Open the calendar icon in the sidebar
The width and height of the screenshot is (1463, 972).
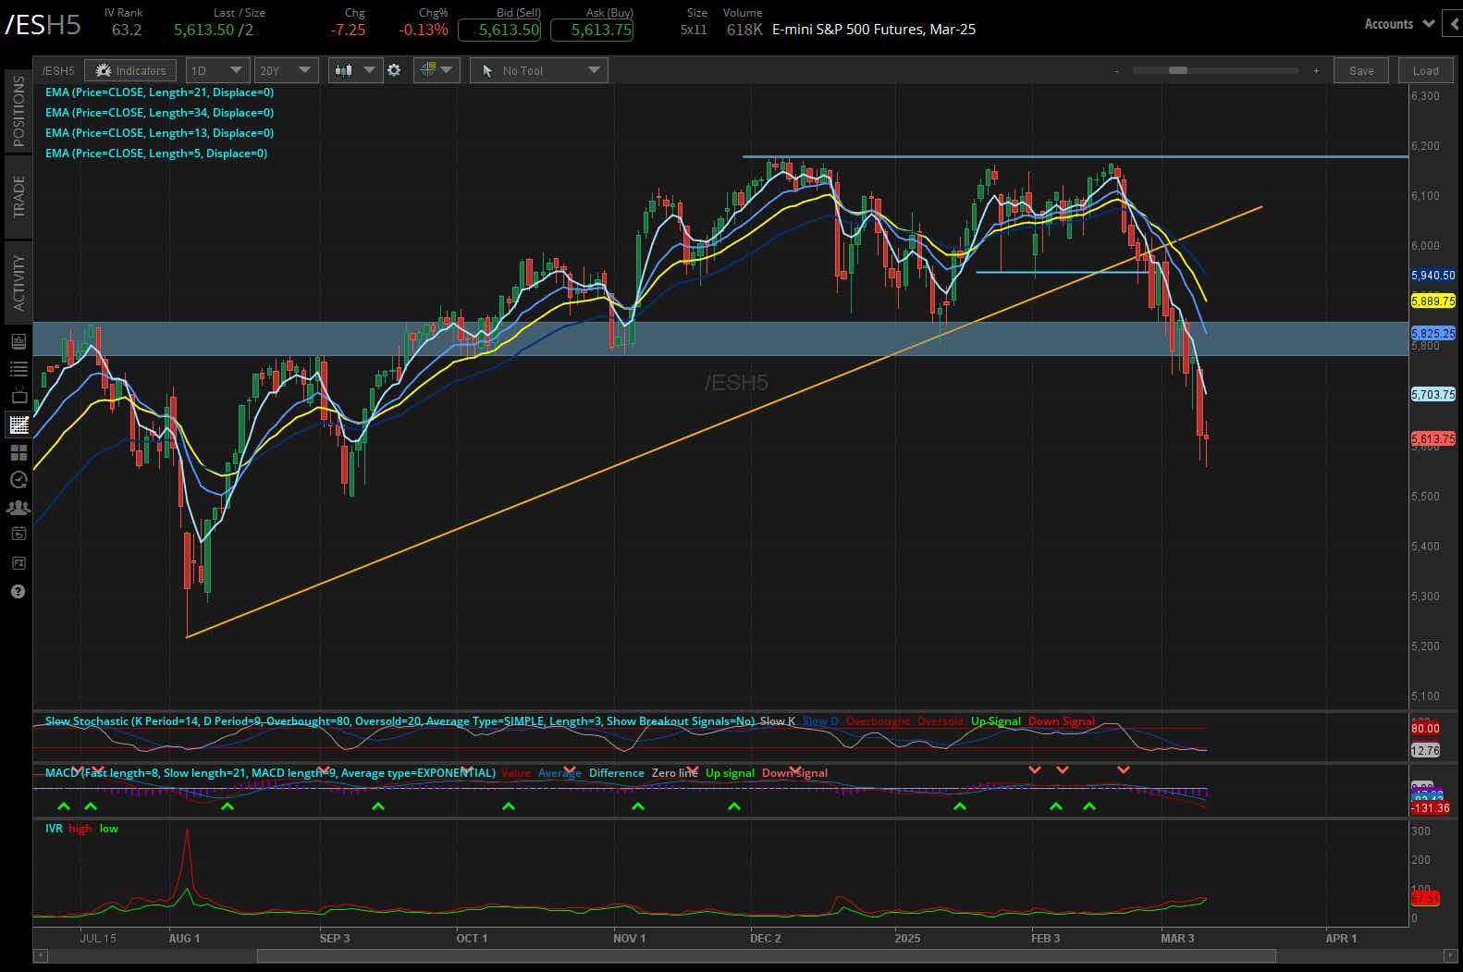[x=18, y=534]
